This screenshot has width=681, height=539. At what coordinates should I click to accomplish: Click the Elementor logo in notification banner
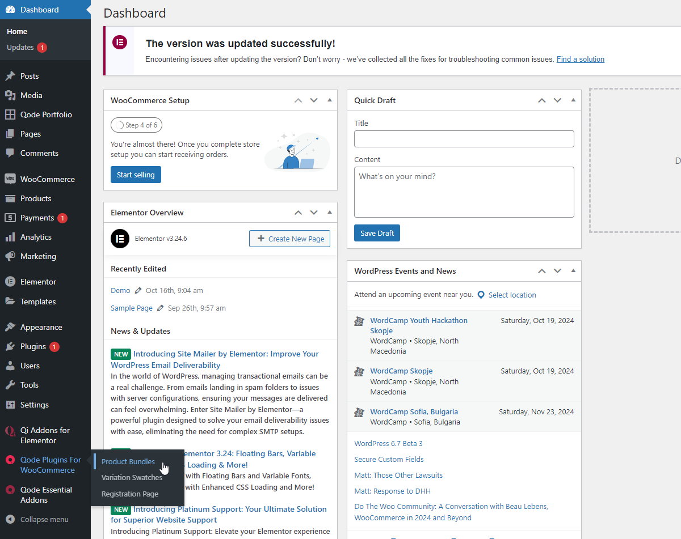[x=120, y=43]
